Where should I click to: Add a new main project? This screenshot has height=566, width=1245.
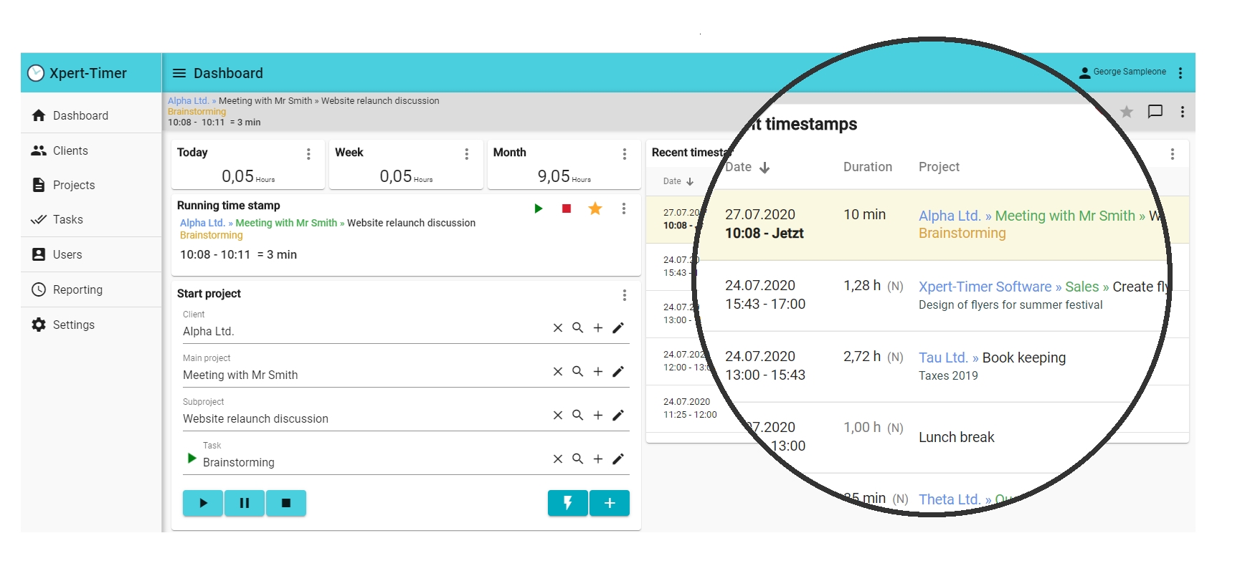tap(598, 372)
